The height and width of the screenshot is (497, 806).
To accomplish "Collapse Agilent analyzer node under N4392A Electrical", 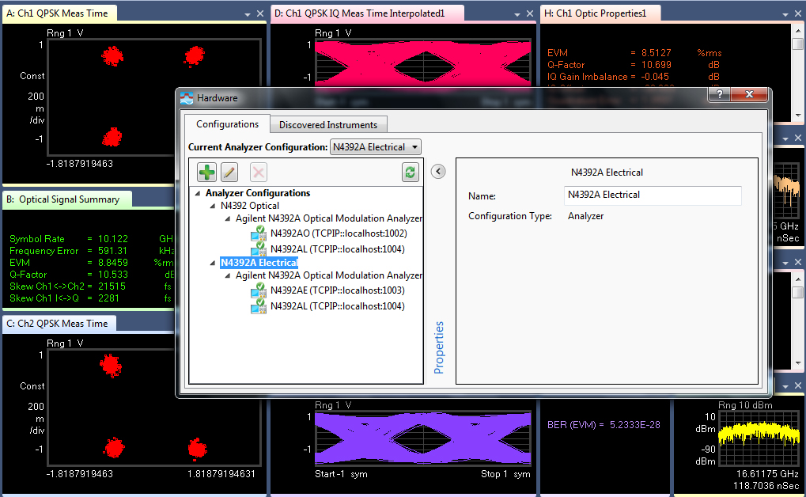I will coord(228,275).
